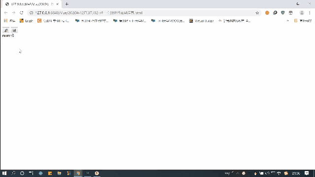
Task: Open the bookmark right of Virtual Judge
Action: 234,21
